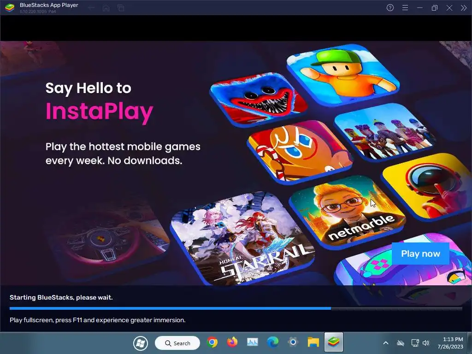Close the BlueStacks App Player window

tap(449, 8)
